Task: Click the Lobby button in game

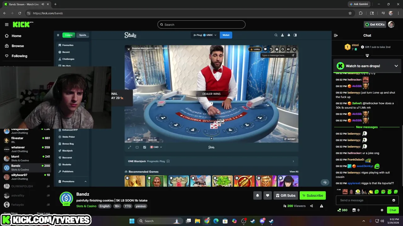Action: point(255,49)
